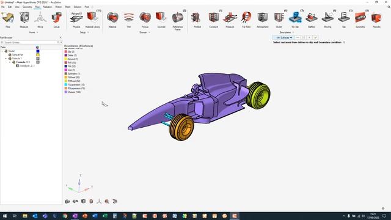
Task: Open the Windows Start menu
Action: point(5,216)
